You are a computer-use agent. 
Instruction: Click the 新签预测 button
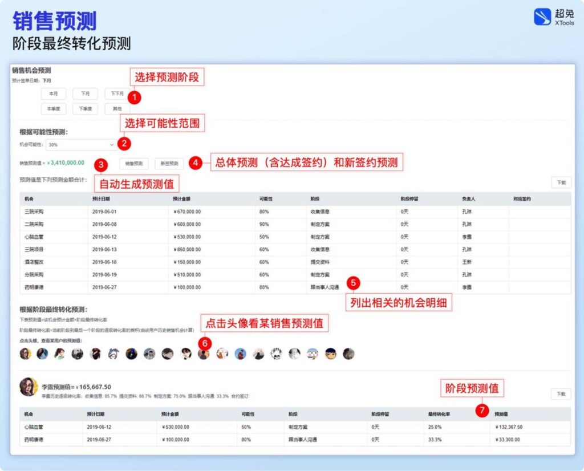pos(168,164)
